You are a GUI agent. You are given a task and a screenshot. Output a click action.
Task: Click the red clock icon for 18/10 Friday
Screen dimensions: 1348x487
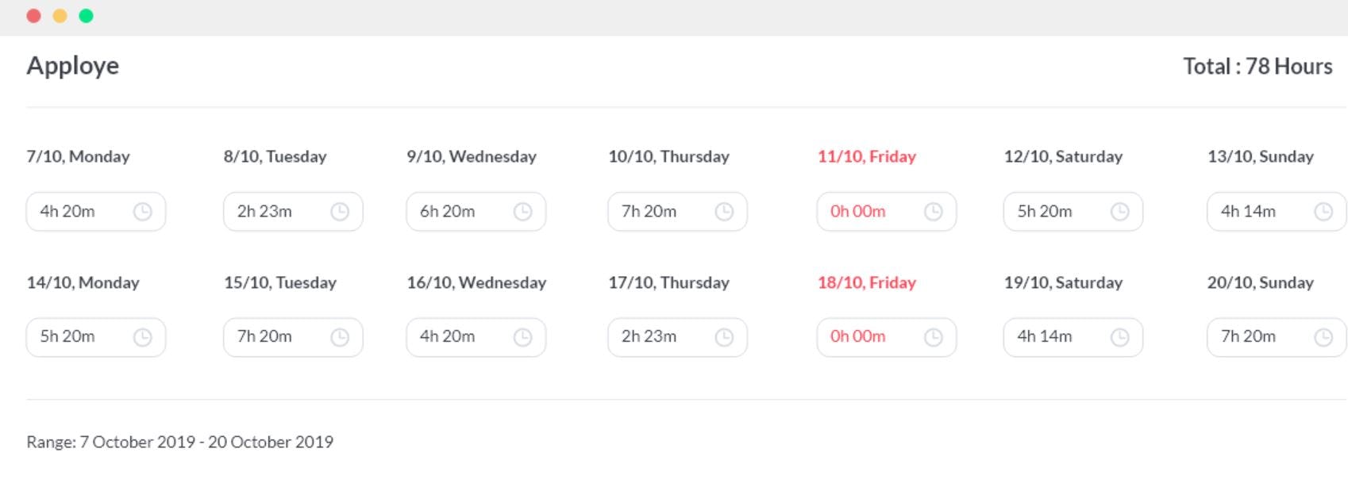pos(934,337)
